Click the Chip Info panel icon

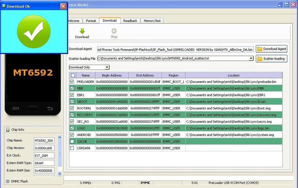8,130
